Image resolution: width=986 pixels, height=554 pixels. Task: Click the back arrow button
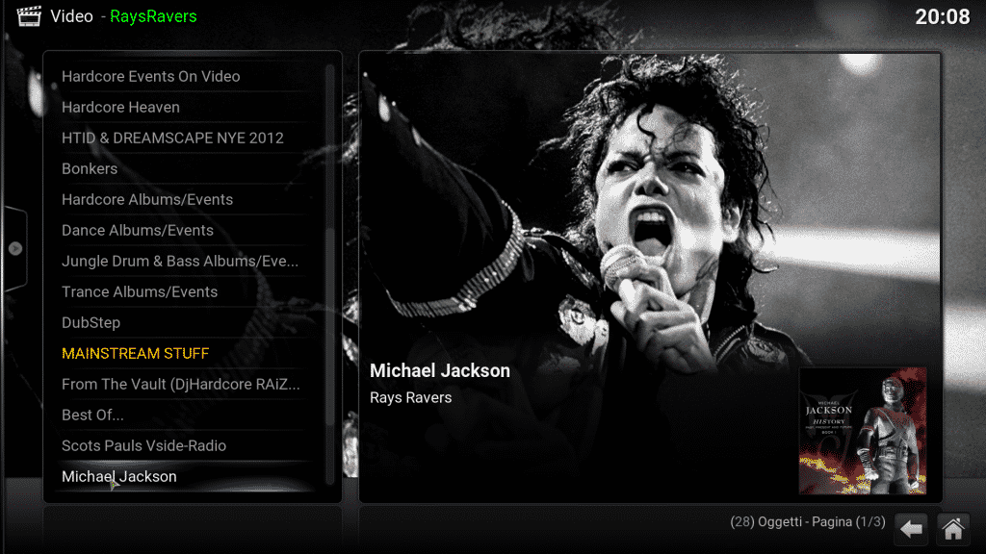coord(911,529)
